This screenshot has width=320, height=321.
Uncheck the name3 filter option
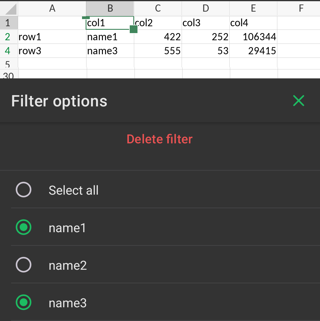[x=24, y=303]
